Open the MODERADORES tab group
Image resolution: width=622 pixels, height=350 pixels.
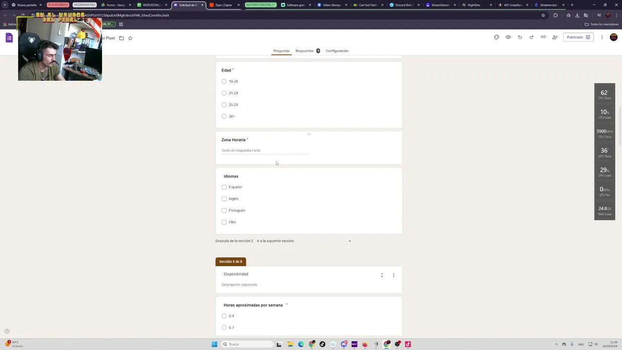tap(84, 5)
